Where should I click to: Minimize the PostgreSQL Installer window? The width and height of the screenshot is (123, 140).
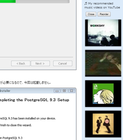[x=57, y=91]
